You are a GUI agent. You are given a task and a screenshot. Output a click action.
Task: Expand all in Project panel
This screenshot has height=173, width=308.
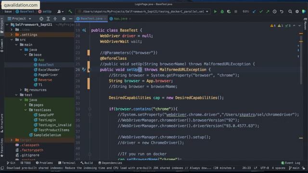(x=48, y=19)
